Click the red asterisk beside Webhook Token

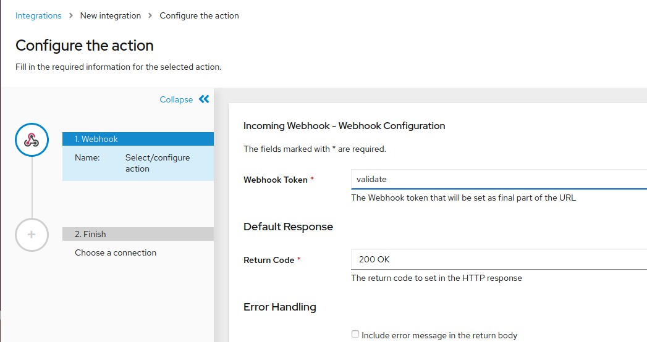click(312, 178)
